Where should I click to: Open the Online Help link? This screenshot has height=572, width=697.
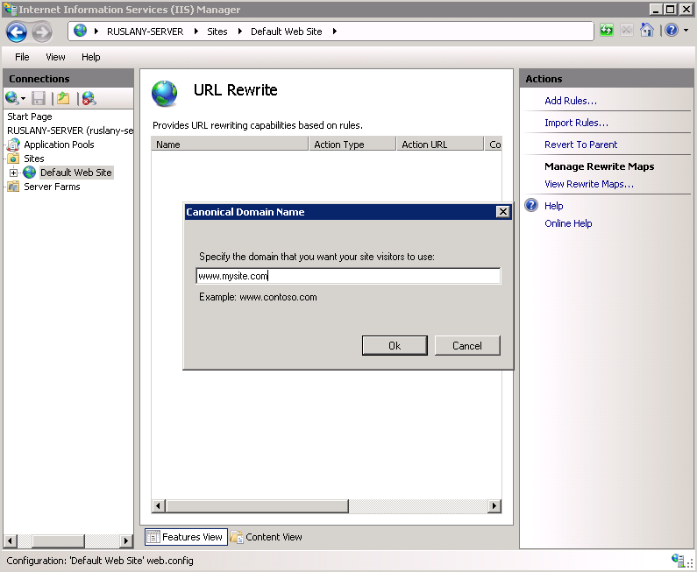[x=568, y=223]
